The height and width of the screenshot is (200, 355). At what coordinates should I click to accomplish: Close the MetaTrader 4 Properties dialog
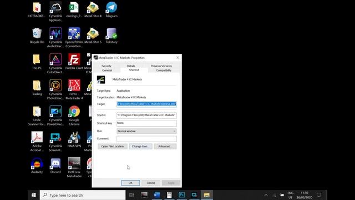[x=177, y=58]
